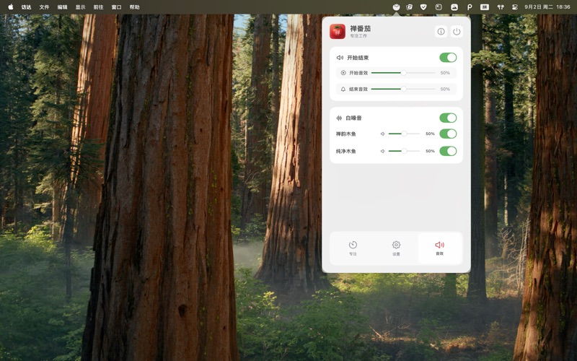The height and width of the screenshot is (361, 577).
Task: Disable the 纯净木鱼 white noise switch
Action: [x=448, y=151]
